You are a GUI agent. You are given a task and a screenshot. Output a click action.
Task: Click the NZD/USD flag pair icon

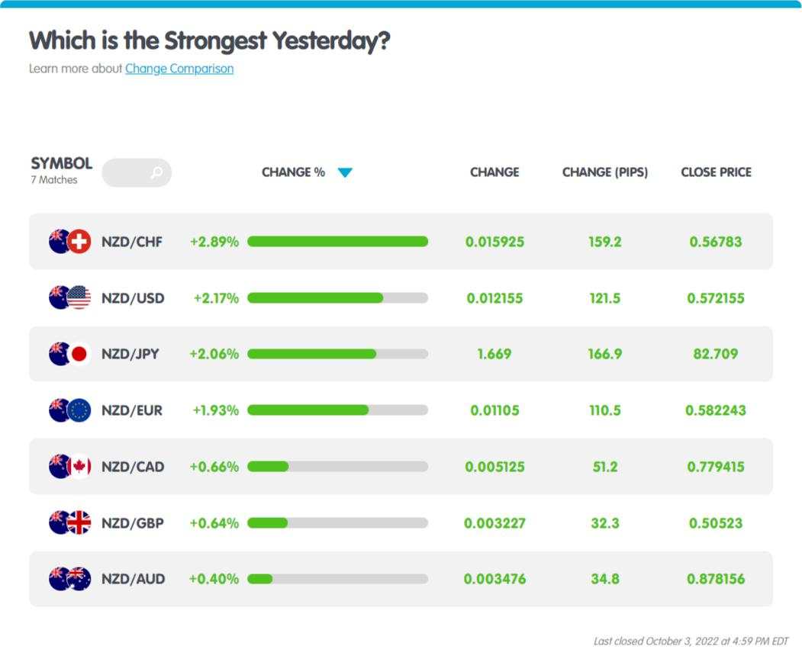[70, 297]
